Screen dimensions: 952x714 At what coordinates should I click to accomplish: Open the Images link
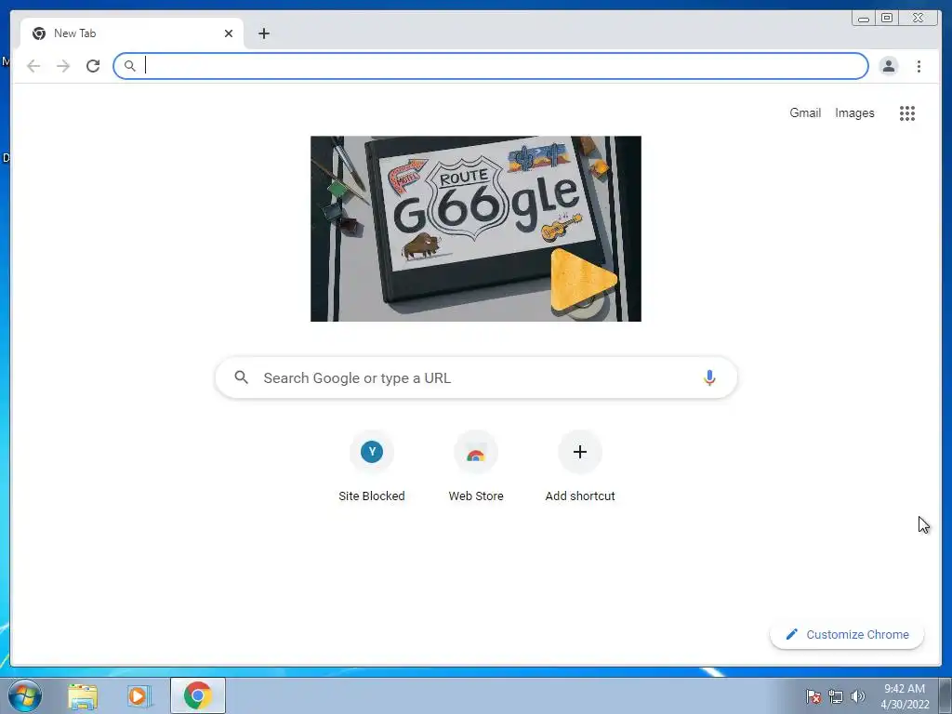click(x=854, y=112)
